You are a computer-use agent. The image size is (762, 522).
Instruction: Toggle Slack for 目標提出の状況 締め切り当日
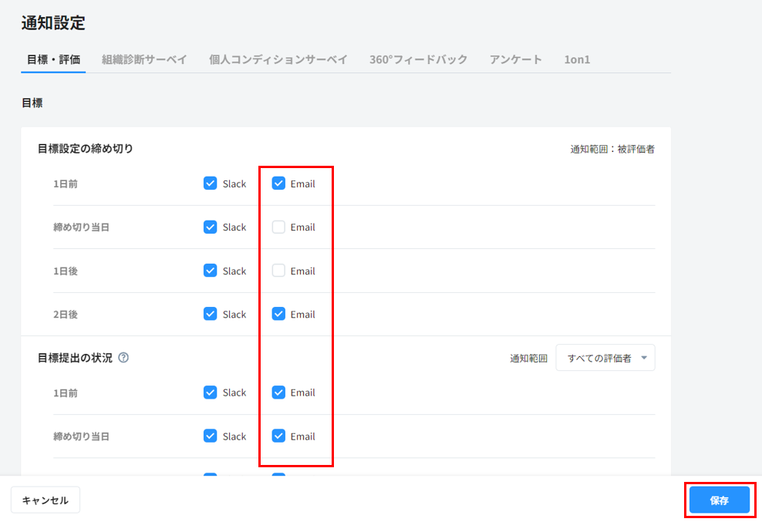pos(210,436)
